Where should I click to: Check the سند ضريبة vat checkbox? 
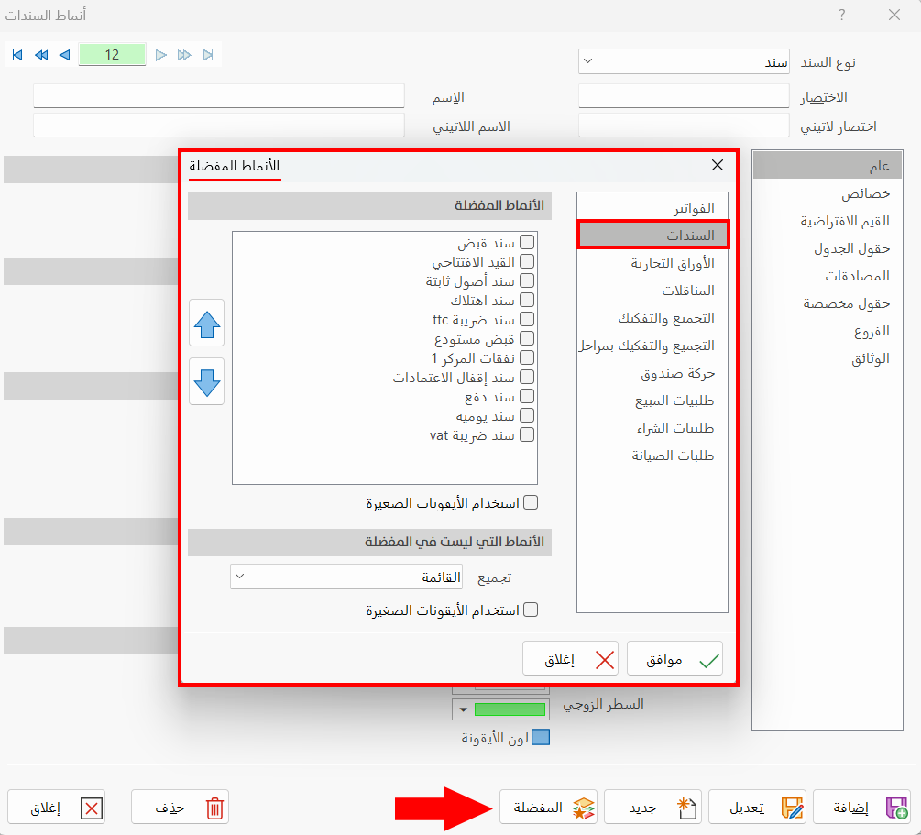point(527,434)
